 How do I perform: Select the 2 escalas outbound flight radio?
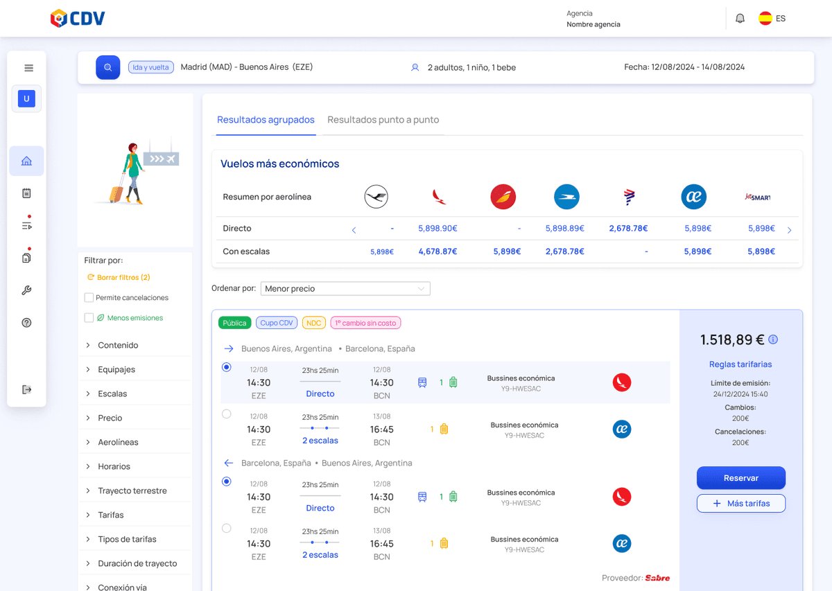226,414
